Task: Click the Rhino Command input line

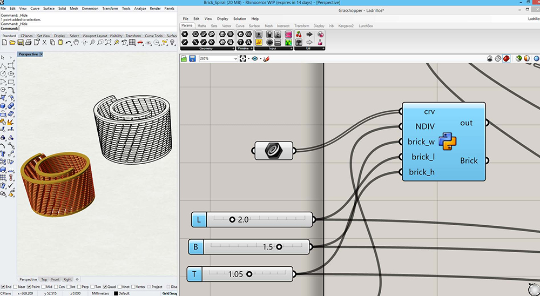Action: (x=98, y=29)
